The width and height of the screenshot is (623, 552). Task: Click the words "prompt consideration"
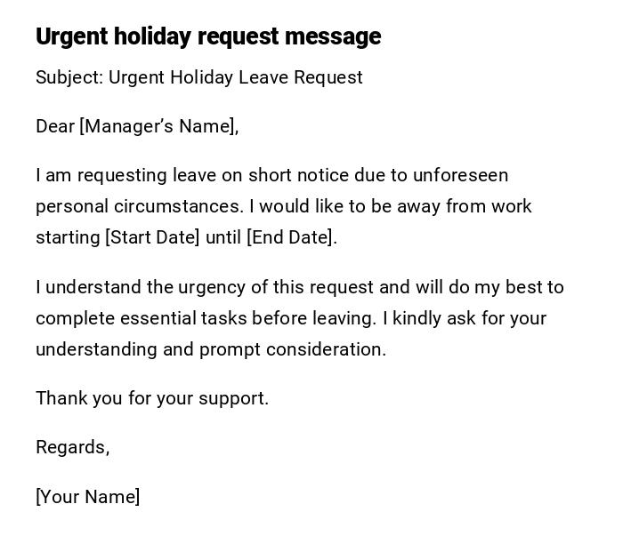tap(292, 349)
